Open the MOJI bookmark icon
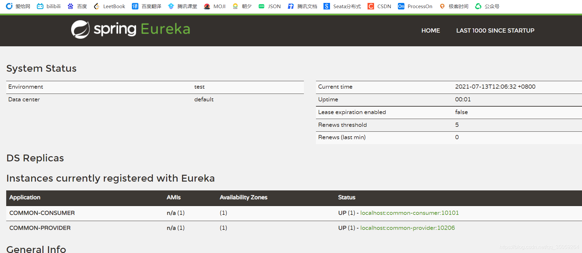The image size is (582, 253). (207, 6)
